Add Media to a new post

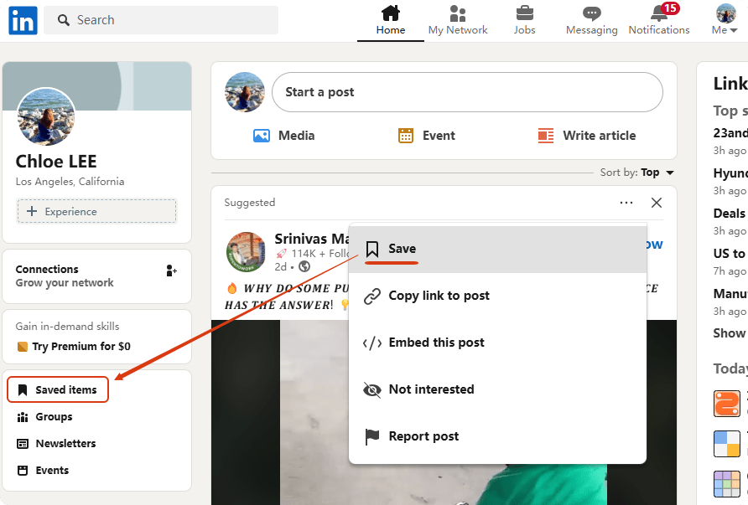click(284, 136)
